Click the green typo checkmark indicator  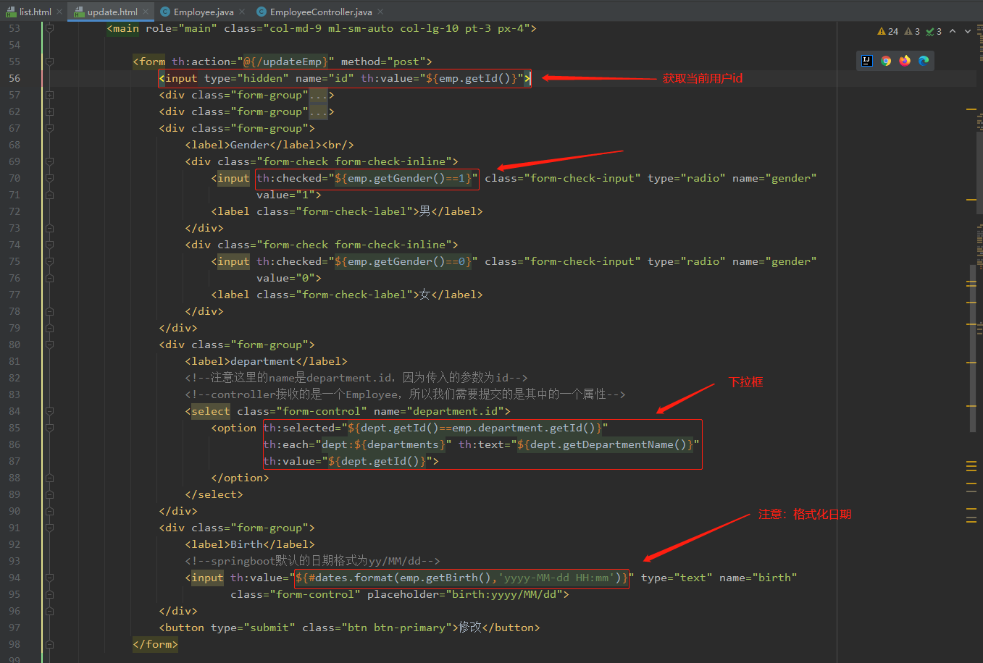934,31
